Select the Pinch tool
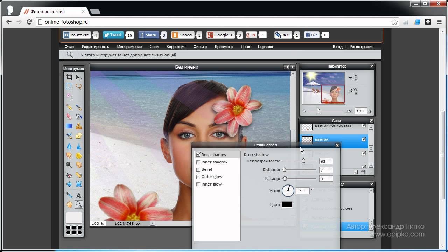This screenshot has width=448, height=252. click(79, 184)
